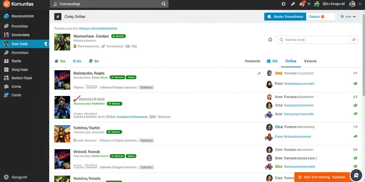Switch to the Online tab
The width and height of the screenshot is (365, 182).
pyautogui.click(x=291, y=61)
